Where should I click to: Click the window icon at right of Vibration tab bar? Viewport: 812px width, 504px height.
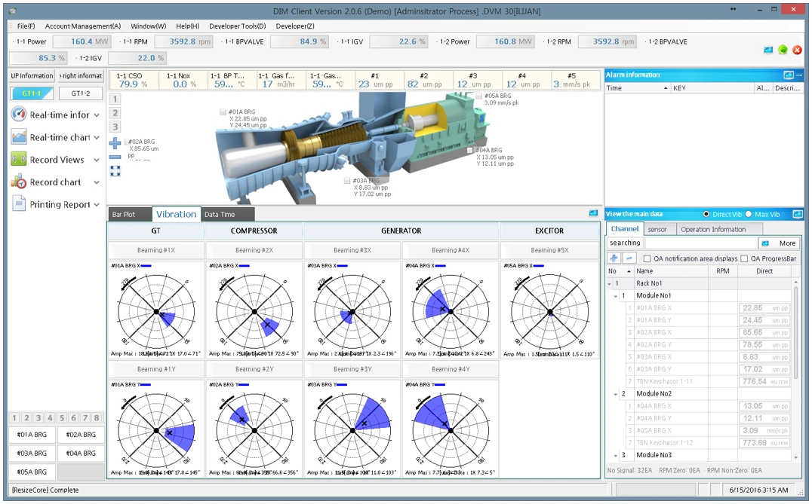(593, 213)
